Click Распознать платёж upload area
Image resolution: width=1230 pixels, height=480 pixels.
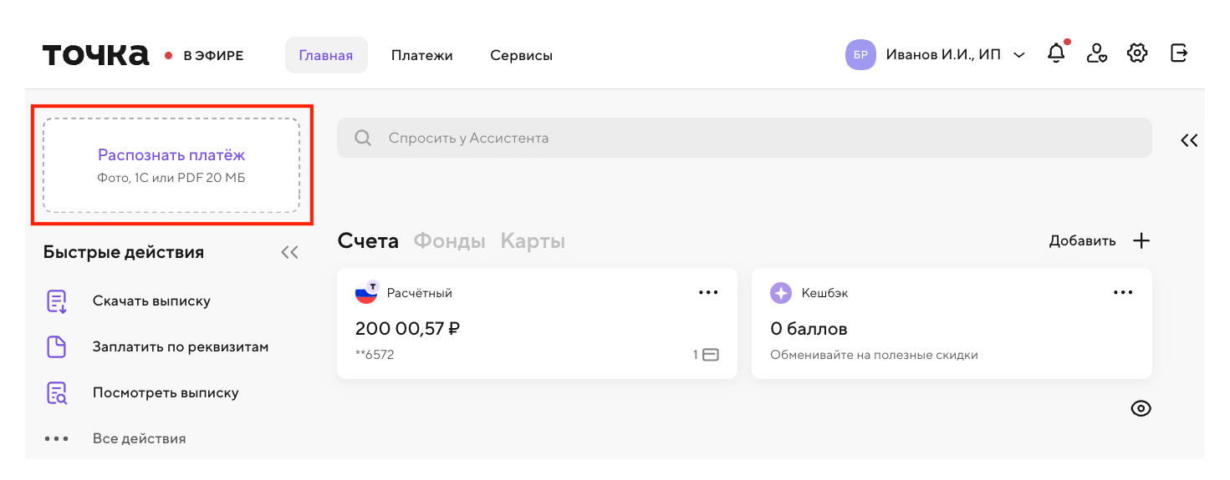coord(171,165)
